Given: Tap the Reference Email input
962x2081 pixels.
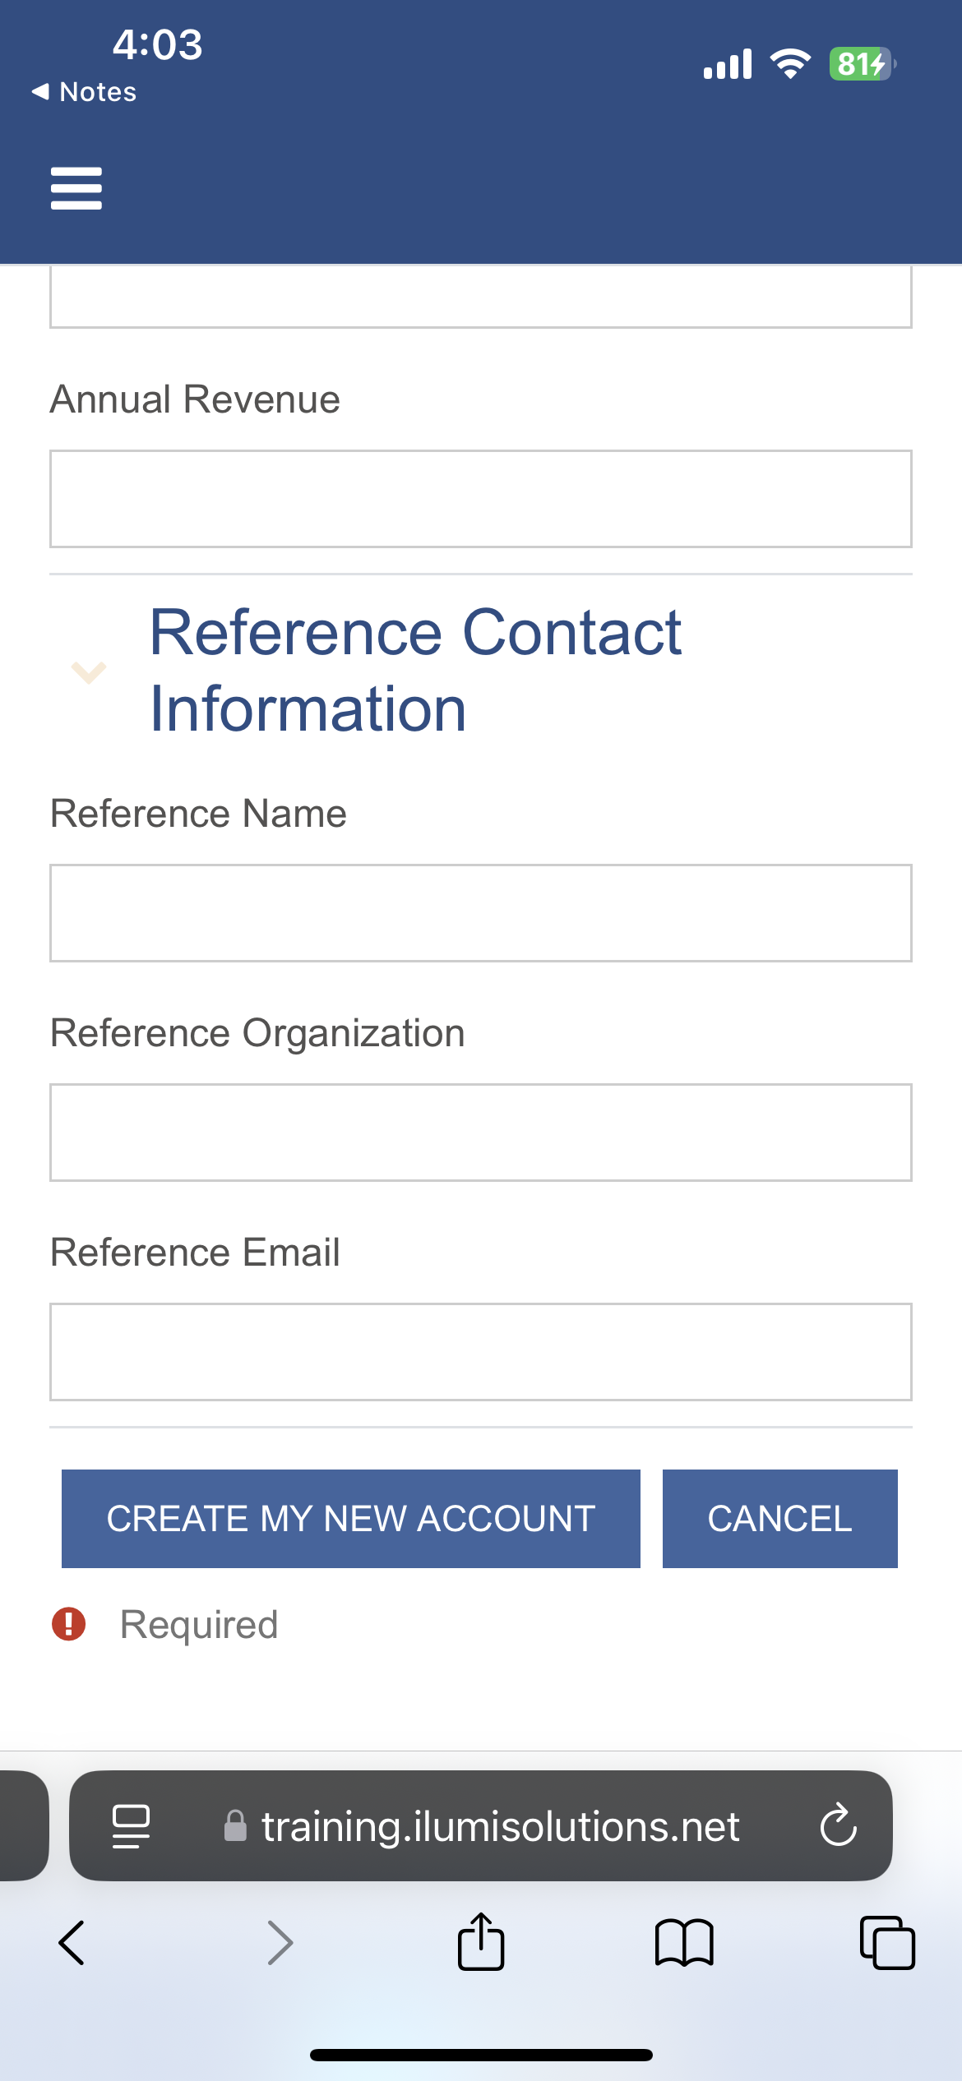Looking at the screenshot, I should tap(481, 1352).
